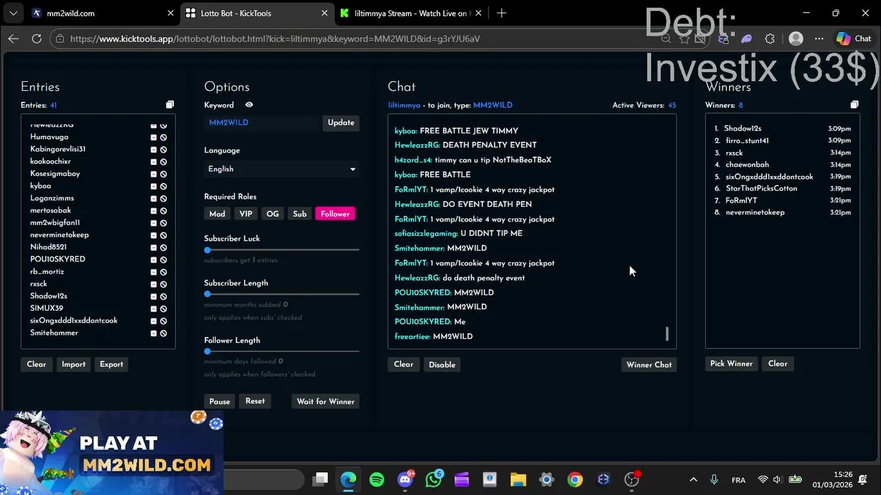This screenshot has width=881, height=495.
Task: Open Spotify from the taskbar
Action: pyautogui.click(x=377, y=480)
